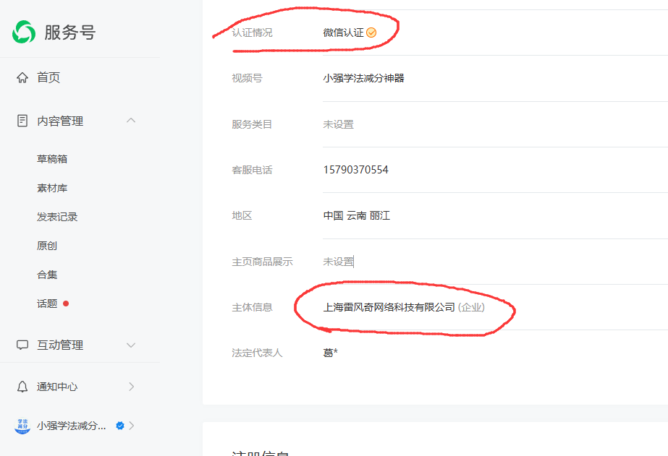This screenshot has height=456, width=668.
Task: Expand the 互动管理 section chevron
Action: point(131,345)
